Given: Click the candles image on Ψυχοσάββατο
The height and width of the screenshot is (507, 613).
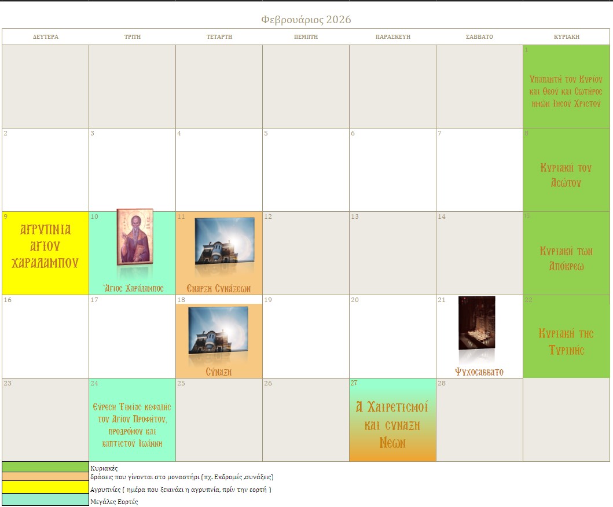Looking at the screenshot, I should pos(476,323).
